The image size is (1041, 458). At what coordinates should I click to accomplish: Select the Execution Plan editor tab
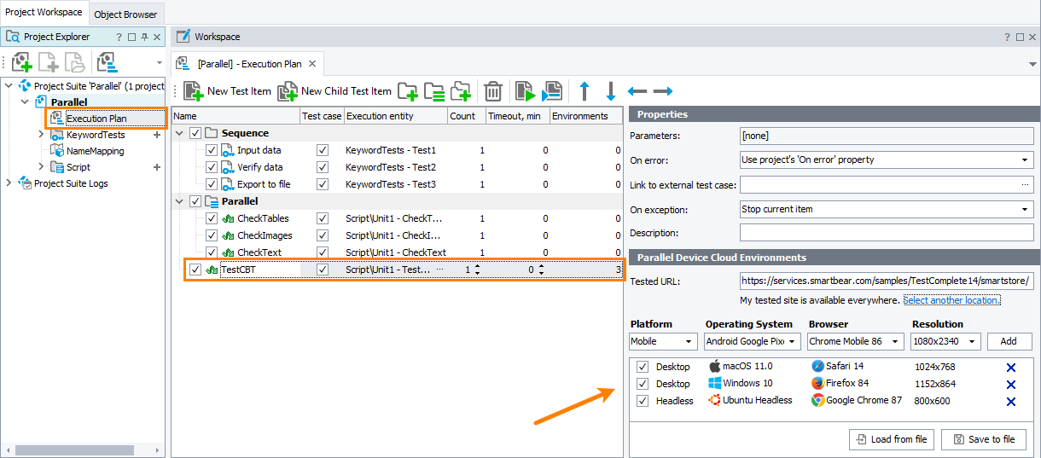249,64
